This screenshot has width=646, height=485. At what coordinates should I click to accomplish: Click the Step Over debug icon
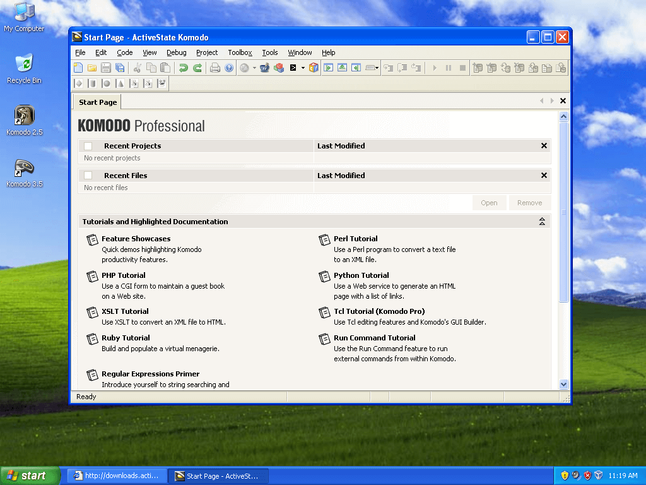coord(402,68)
